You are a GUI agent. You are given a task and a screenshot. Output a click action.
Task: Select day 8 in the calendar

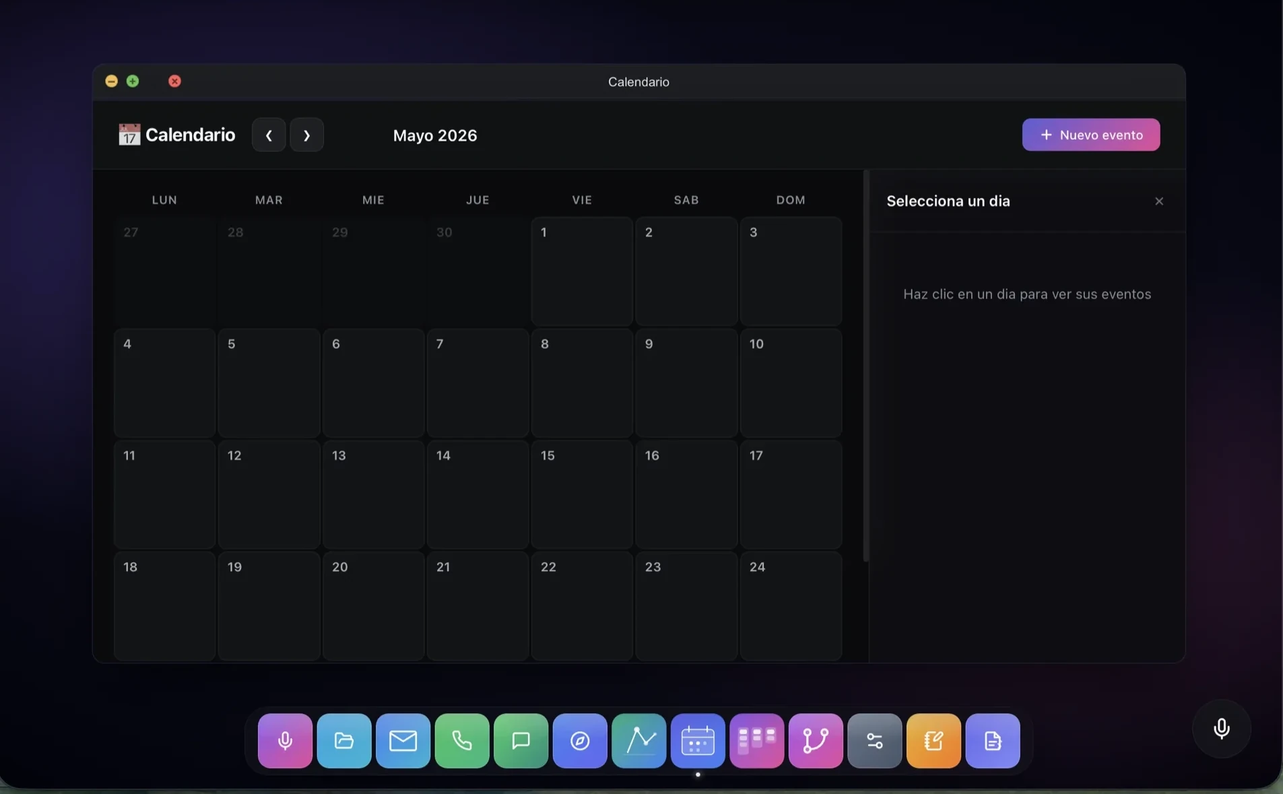582,383
